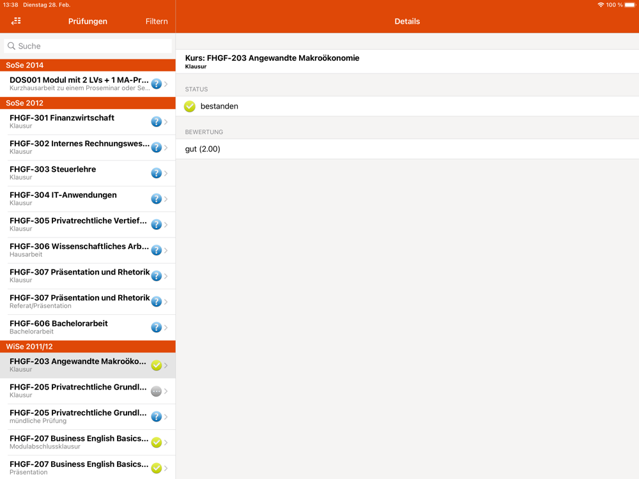
Task: Select DOS001 Modul mit 2 LVs exam
Action: 88,84
